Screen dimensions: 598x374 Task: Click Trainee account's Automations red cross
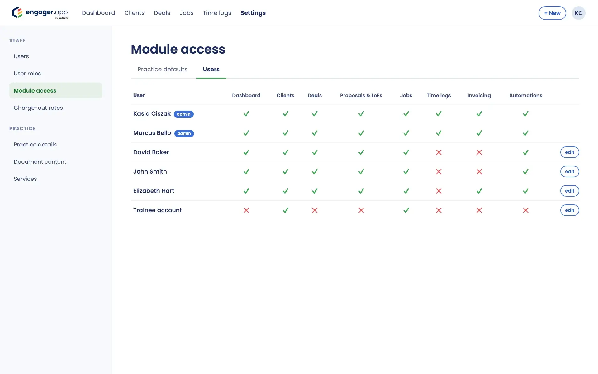(525, 210)
